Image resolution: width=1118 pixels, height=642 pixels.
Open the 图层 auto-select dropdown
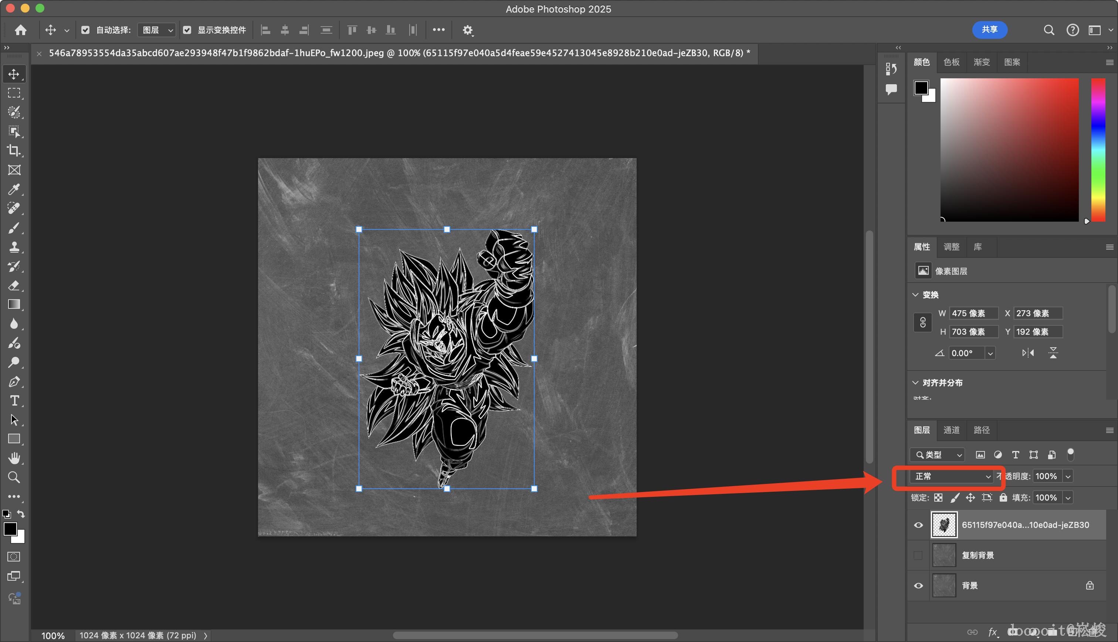pos(157,30)
